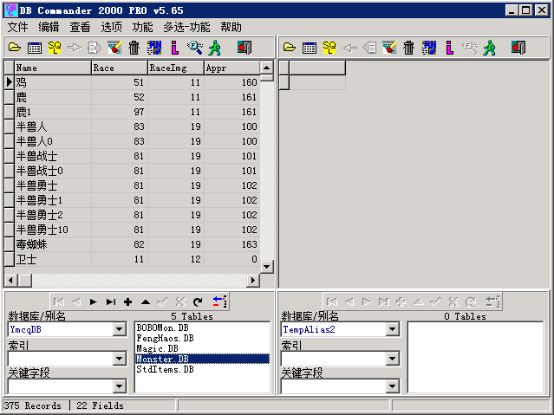Go to next record in left navigator
The image size is (554, 415).
pyautogui.click(x=93, y=302)
